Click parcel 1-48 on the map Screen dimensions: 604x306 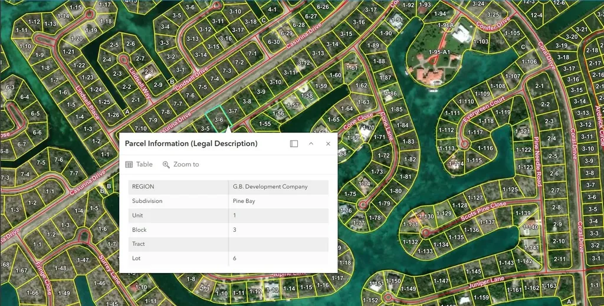(x=60, y=268)
